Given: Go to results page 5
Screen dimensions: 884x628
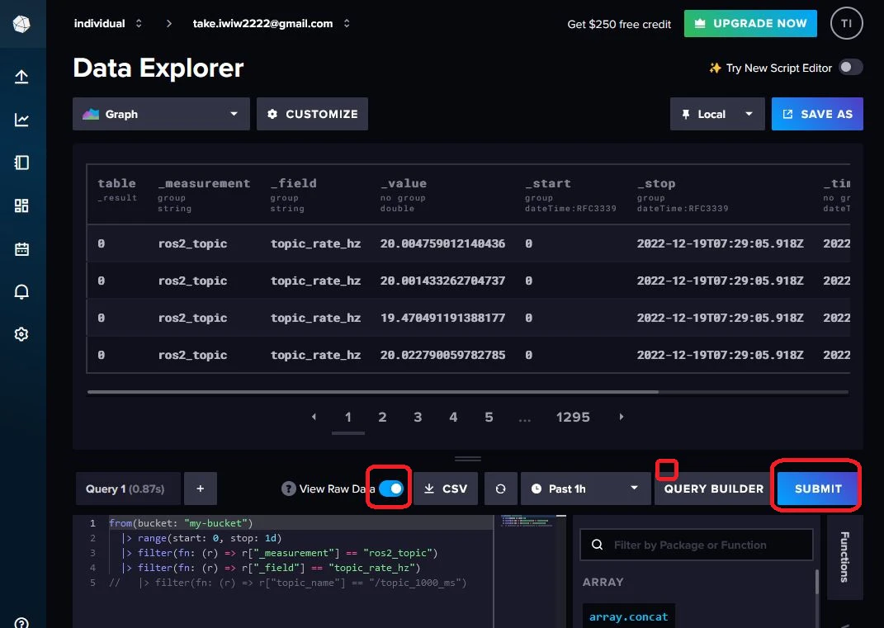Looking at the screenshot, I should pos(489,418).
